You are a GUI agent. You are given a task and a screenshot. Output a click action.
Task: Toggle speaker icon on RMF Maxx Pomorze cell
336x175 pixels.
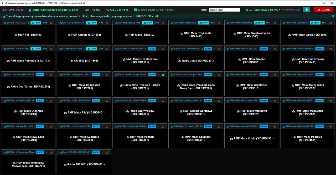pos(51,49)
